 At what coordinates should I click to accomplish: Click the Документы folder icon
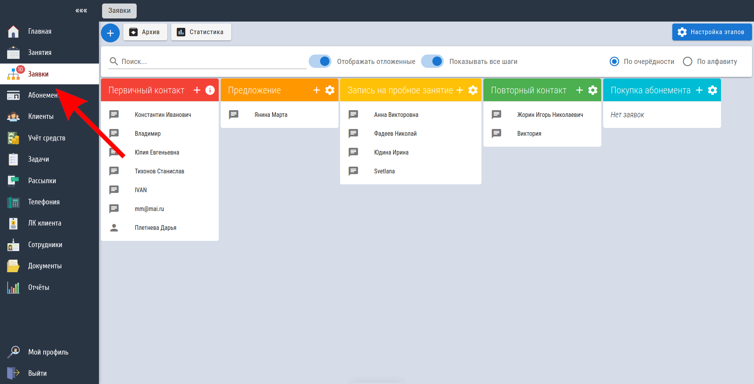[x=13, y=266]
